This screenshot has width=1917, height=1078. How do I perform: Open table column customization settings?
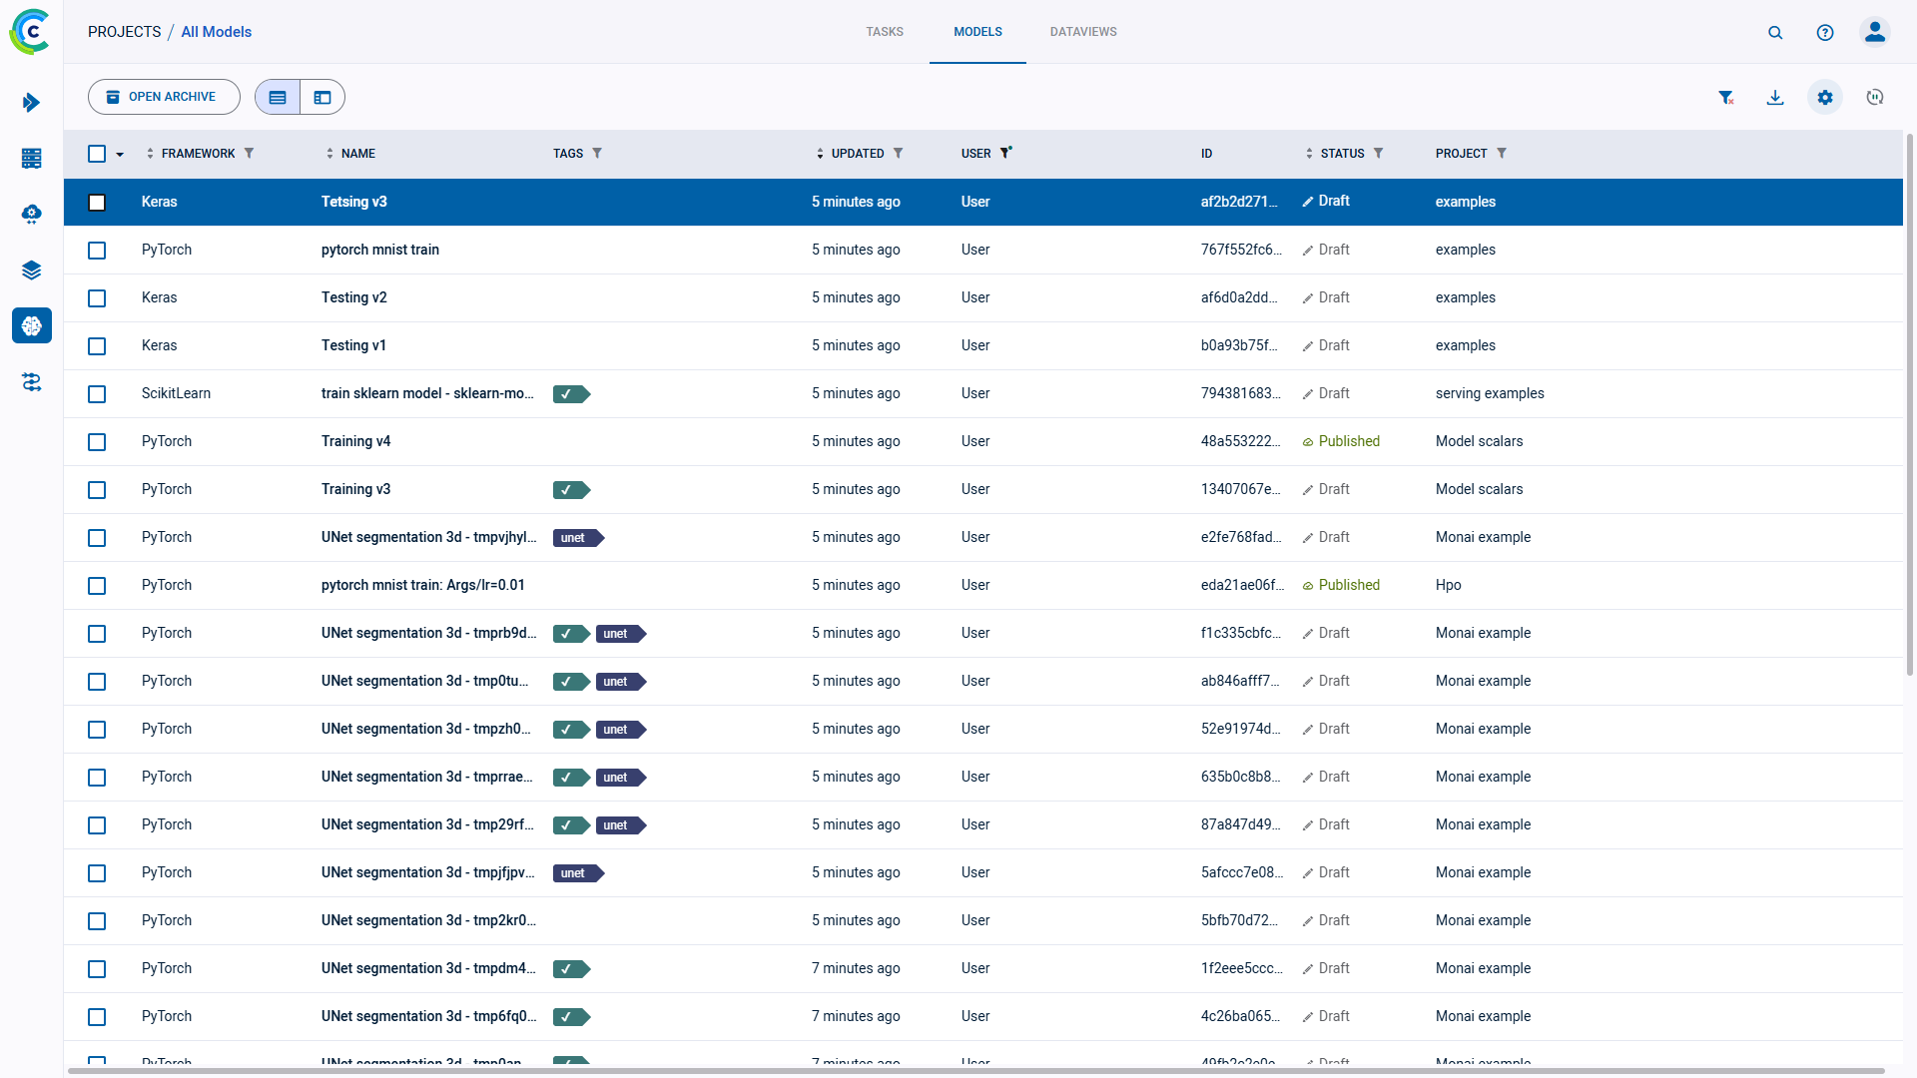[1824, 97]
